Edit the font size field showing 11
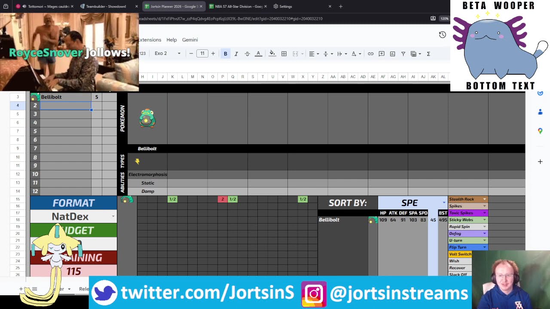This screenshot has width=550, height=309. point(202,54)
